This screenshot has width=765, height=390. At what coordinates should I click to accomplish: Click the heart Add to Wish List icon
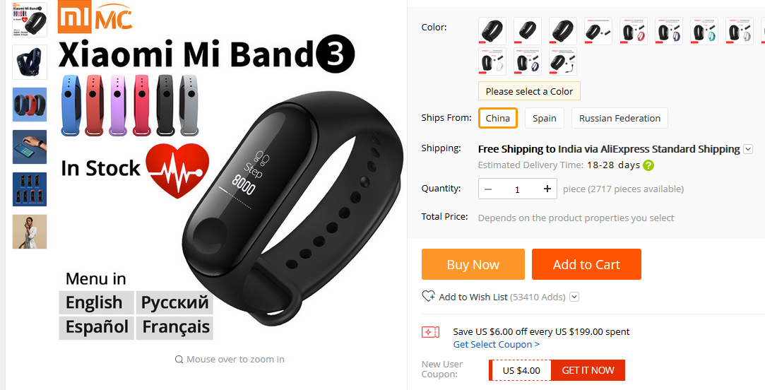click(x=428, y=296)
